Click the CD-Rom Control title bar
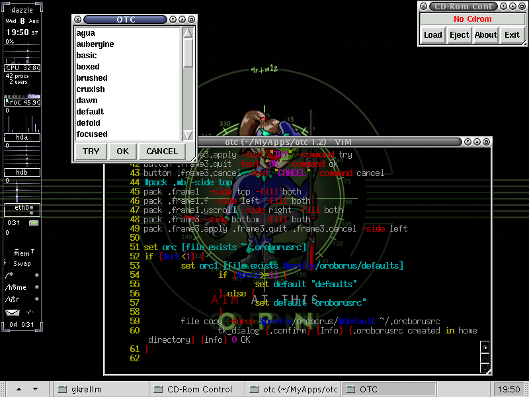The height and width of the screenshot is (397, 529). tap(464, 7)
